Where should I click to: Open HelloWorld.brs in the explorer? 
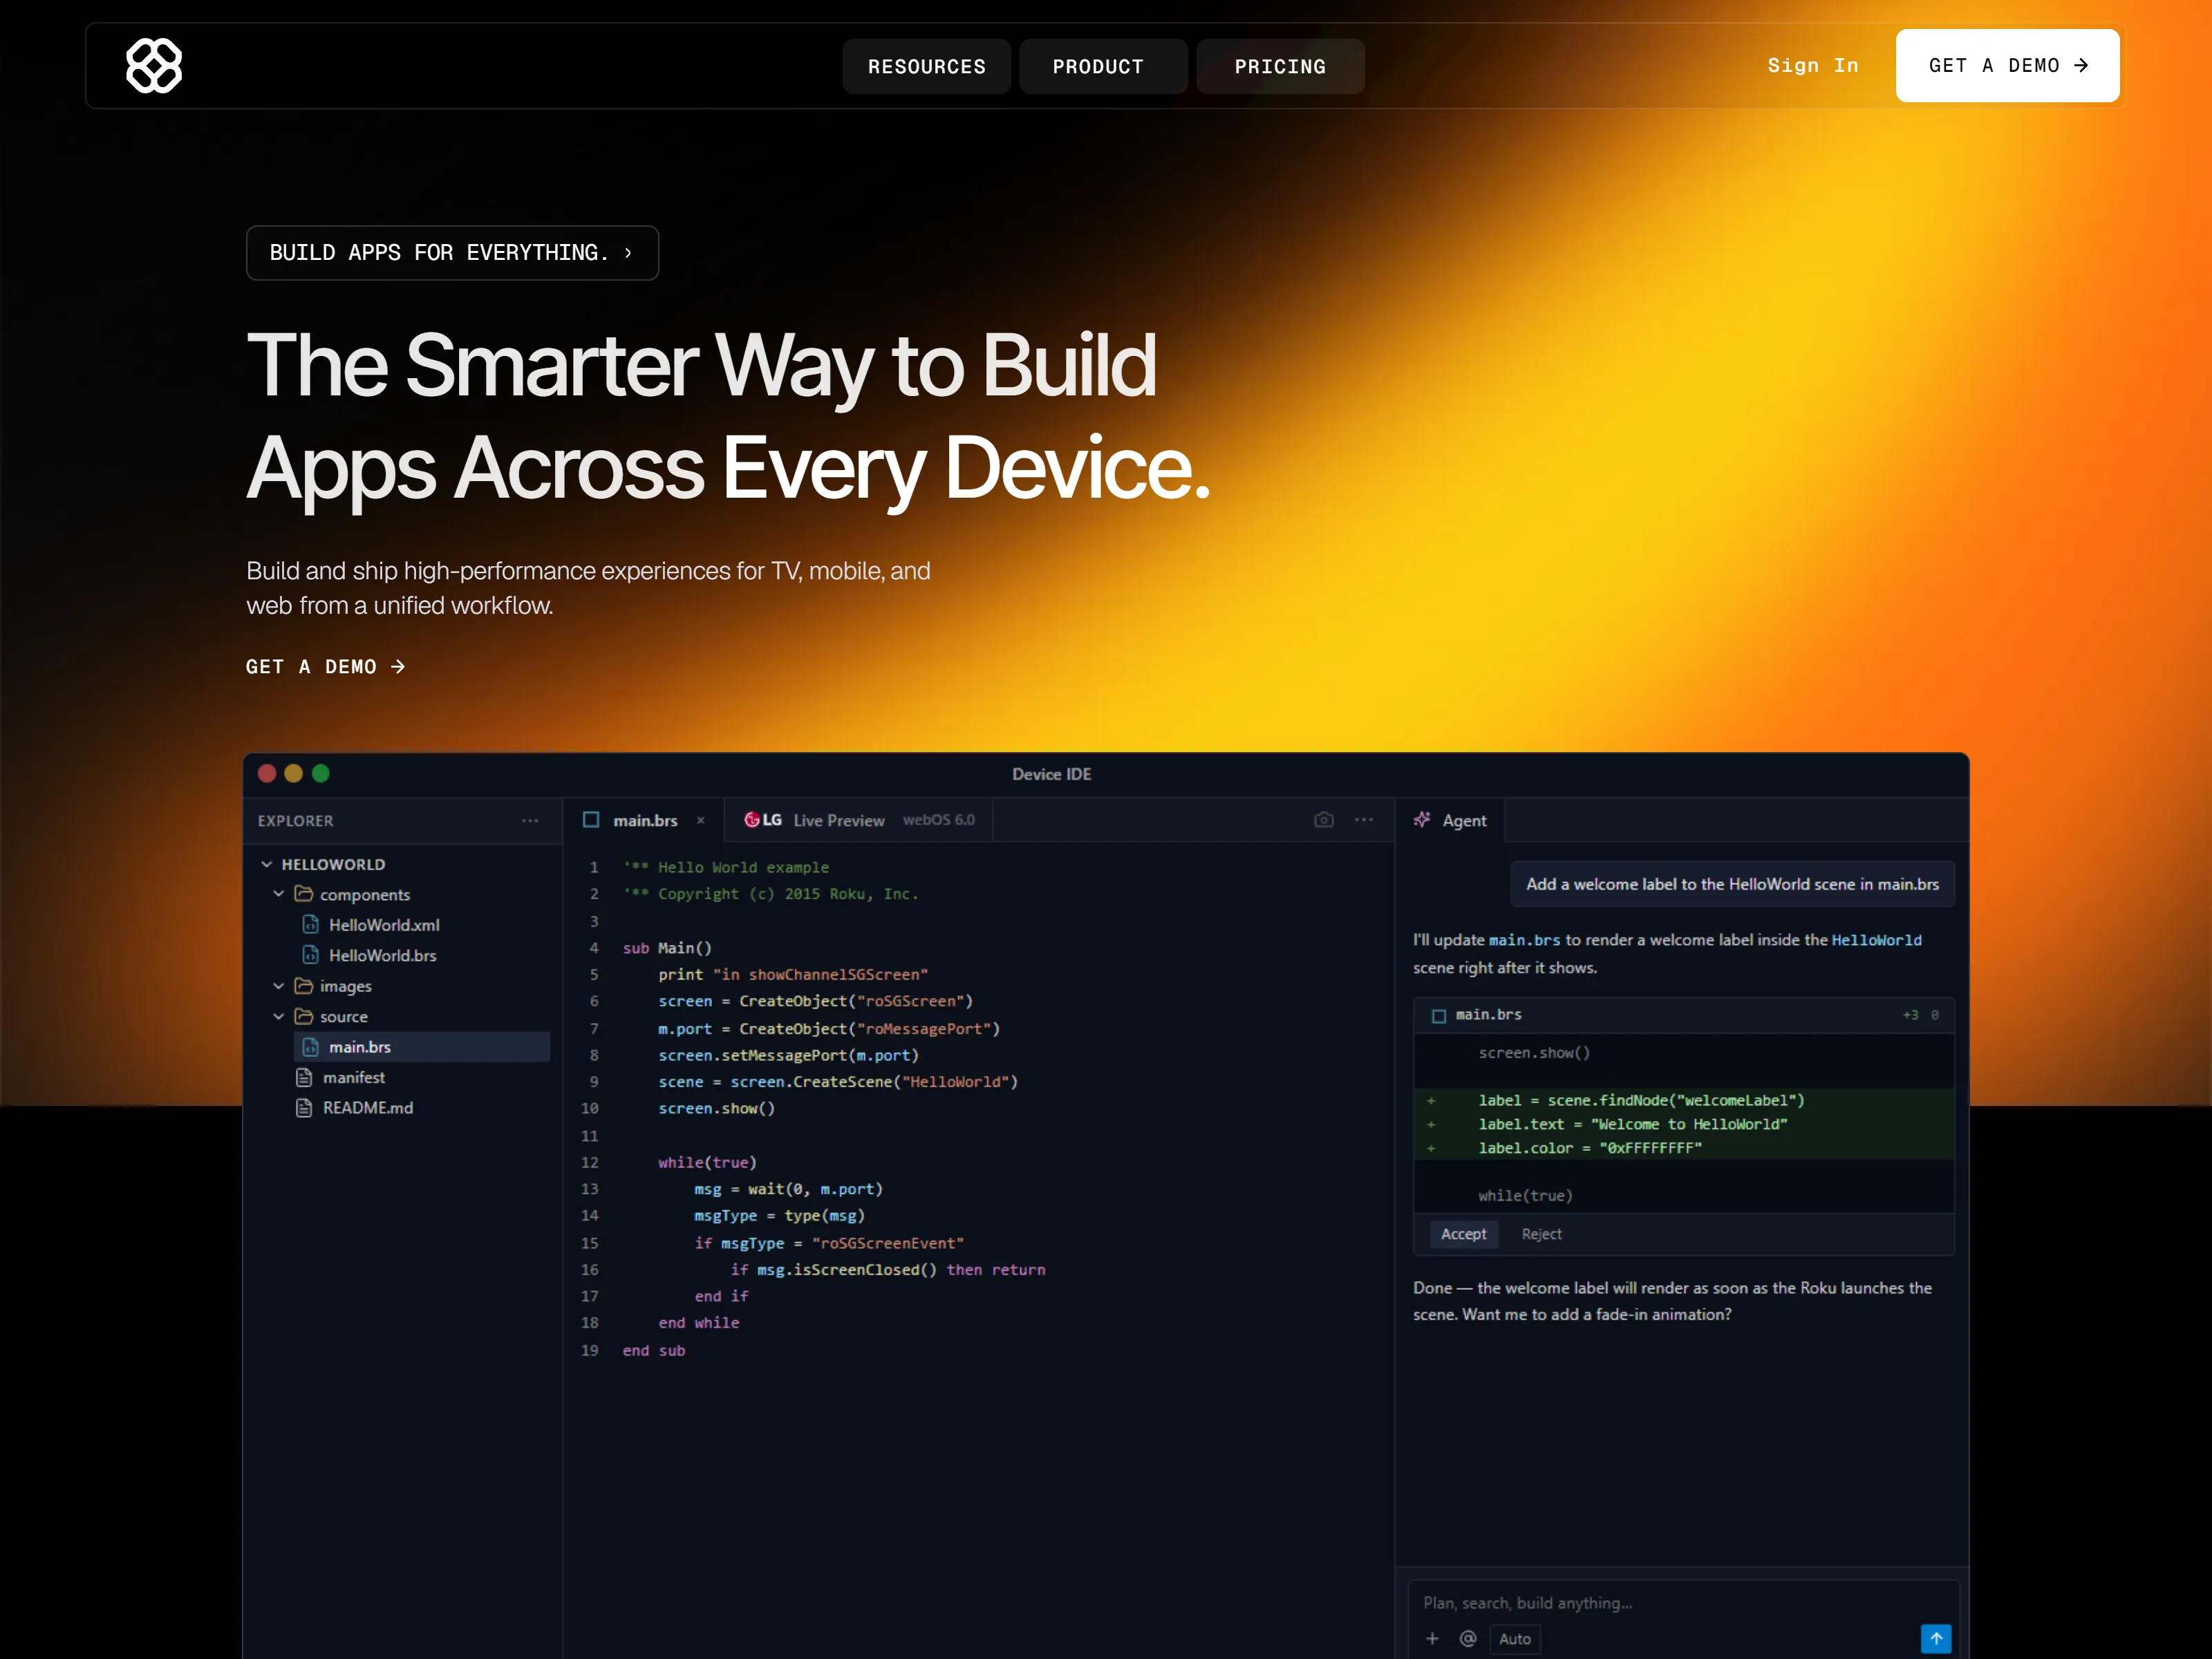coord(383,955)
